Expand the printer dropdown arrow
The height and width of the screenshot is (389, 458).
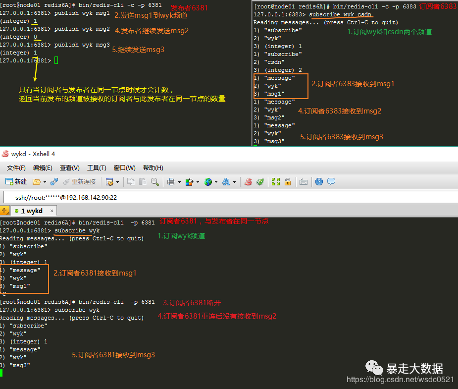(x=179, y=182)
